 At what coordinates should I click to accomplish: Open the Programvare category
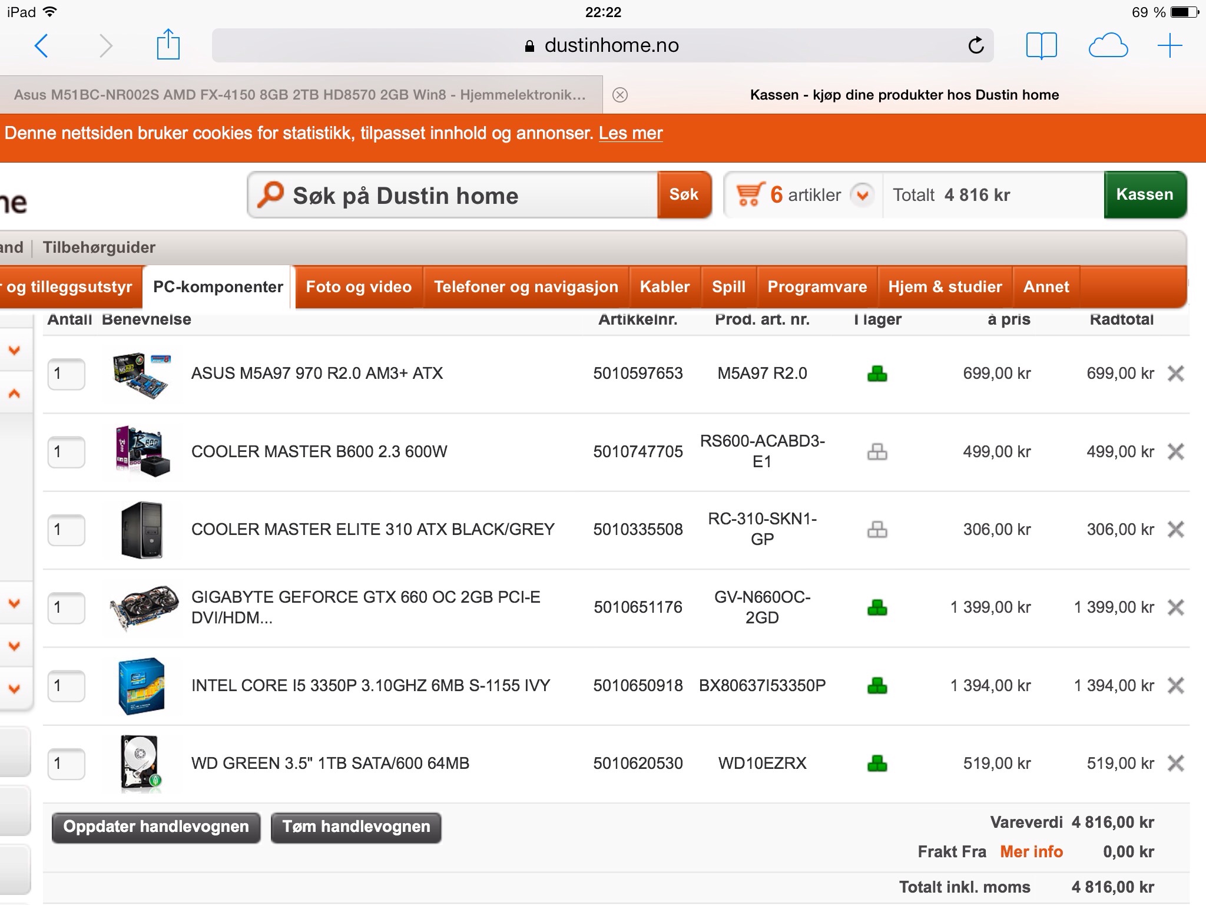point(817,287)
